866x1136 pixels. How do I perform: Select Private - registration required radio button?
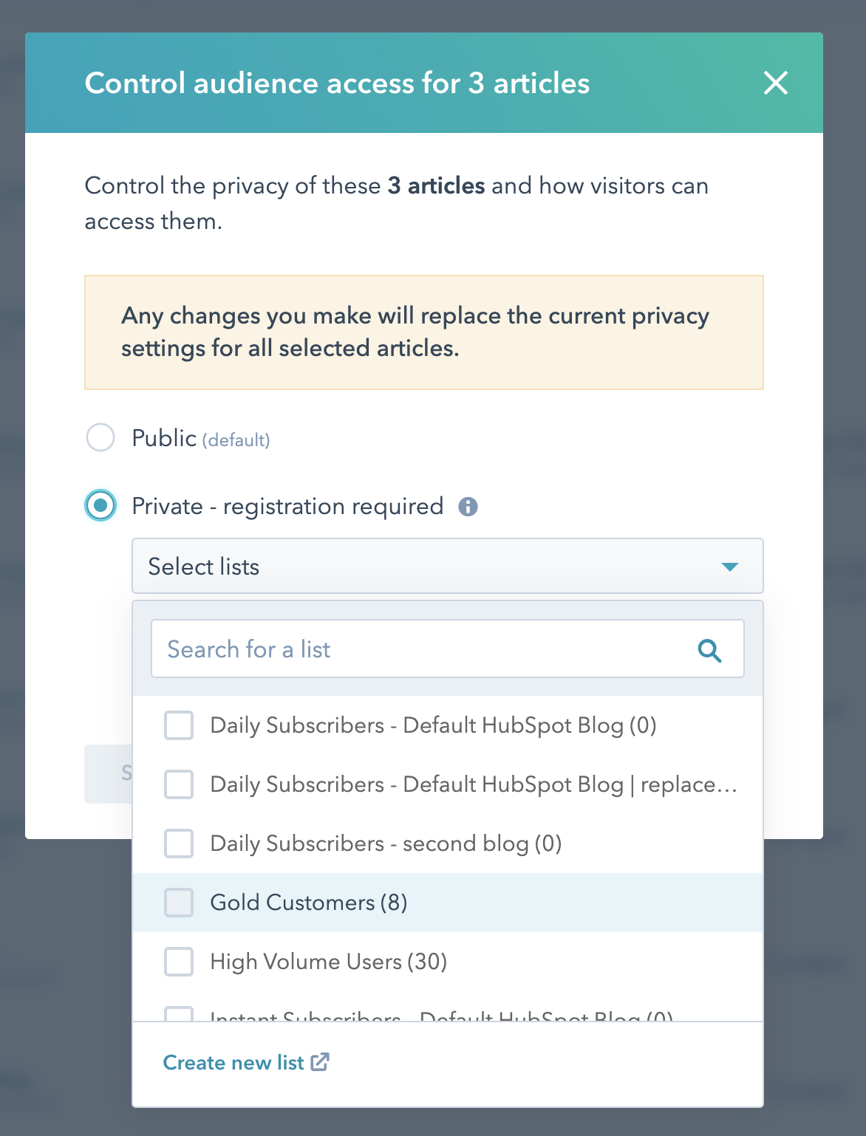pos(100,506)
